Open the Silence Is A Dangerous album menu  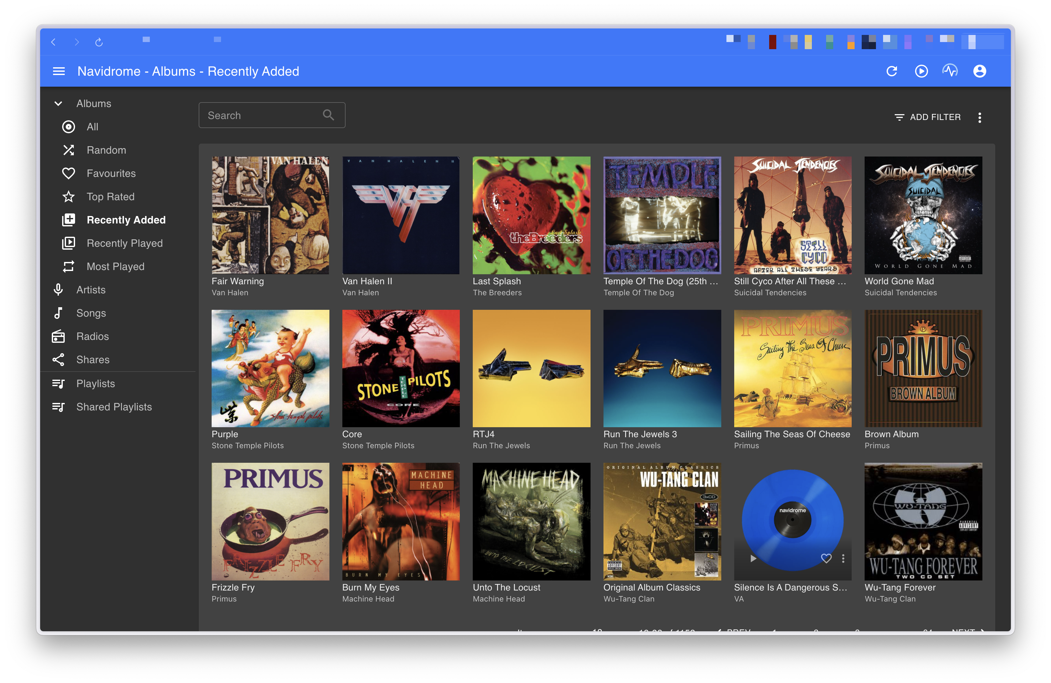point(843,558)
